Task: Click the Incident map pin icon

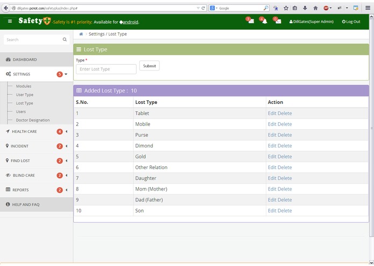Action: click(7, 146)
